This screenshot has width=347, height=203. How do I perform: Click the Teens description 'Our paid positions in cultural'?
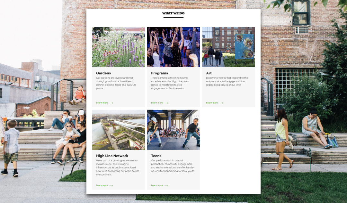(x=173, y=166)
